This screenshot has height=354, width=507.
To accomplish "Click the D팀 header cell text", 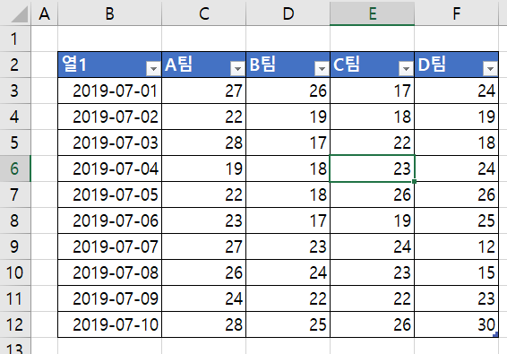I will (x=432, y=64).
